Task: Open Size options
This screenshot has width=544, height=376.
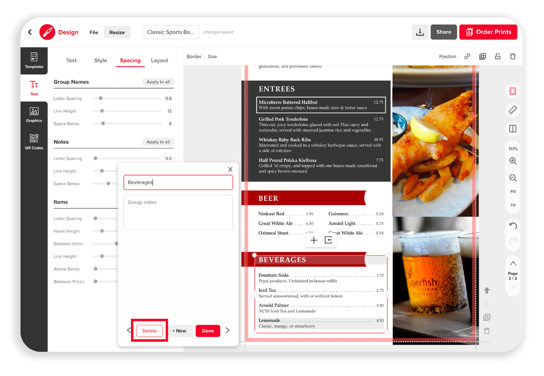Action: click(x=212, y=56)
